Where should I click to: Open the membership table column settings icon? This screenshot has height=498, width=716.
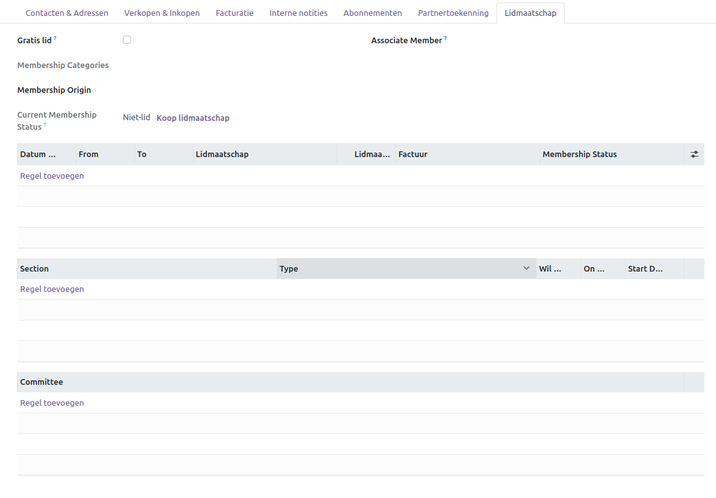pyautogui.click(x=694, y=154)
